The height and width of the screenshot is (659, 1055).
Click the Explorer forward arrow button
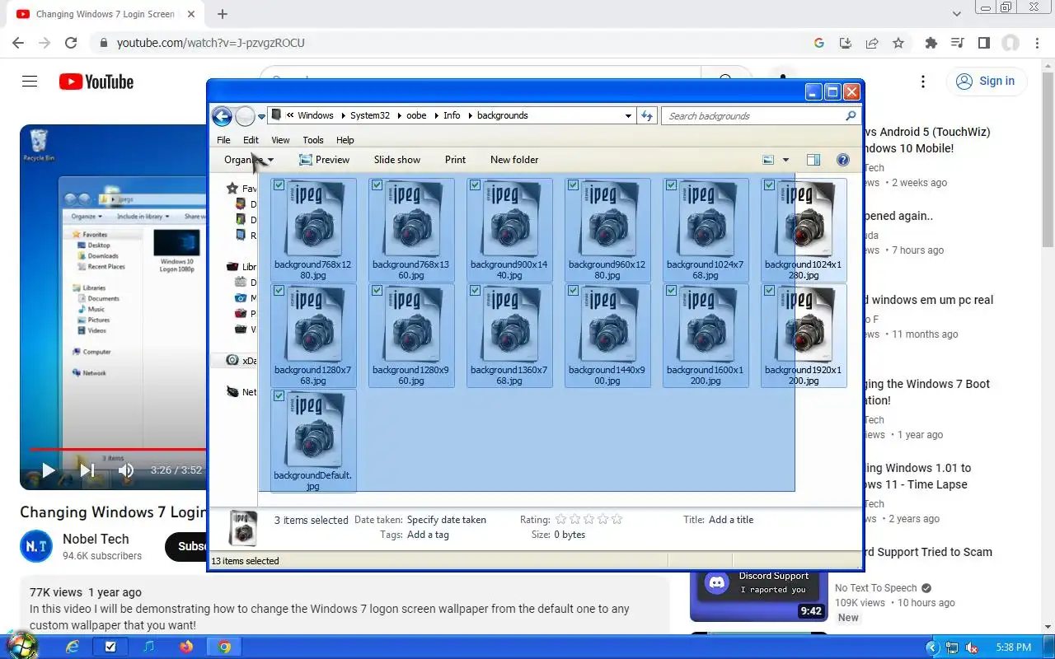(x=245, y=116)
